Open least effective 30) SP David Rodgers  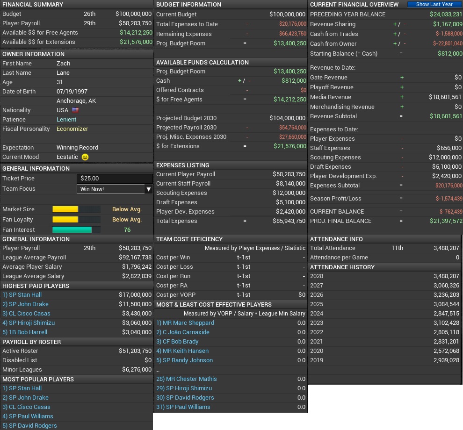[185, 398]
